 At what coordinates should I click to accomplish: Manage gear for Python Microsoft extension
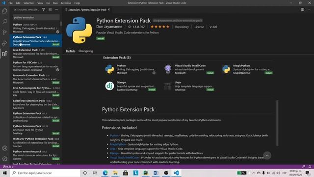point(58,31)
